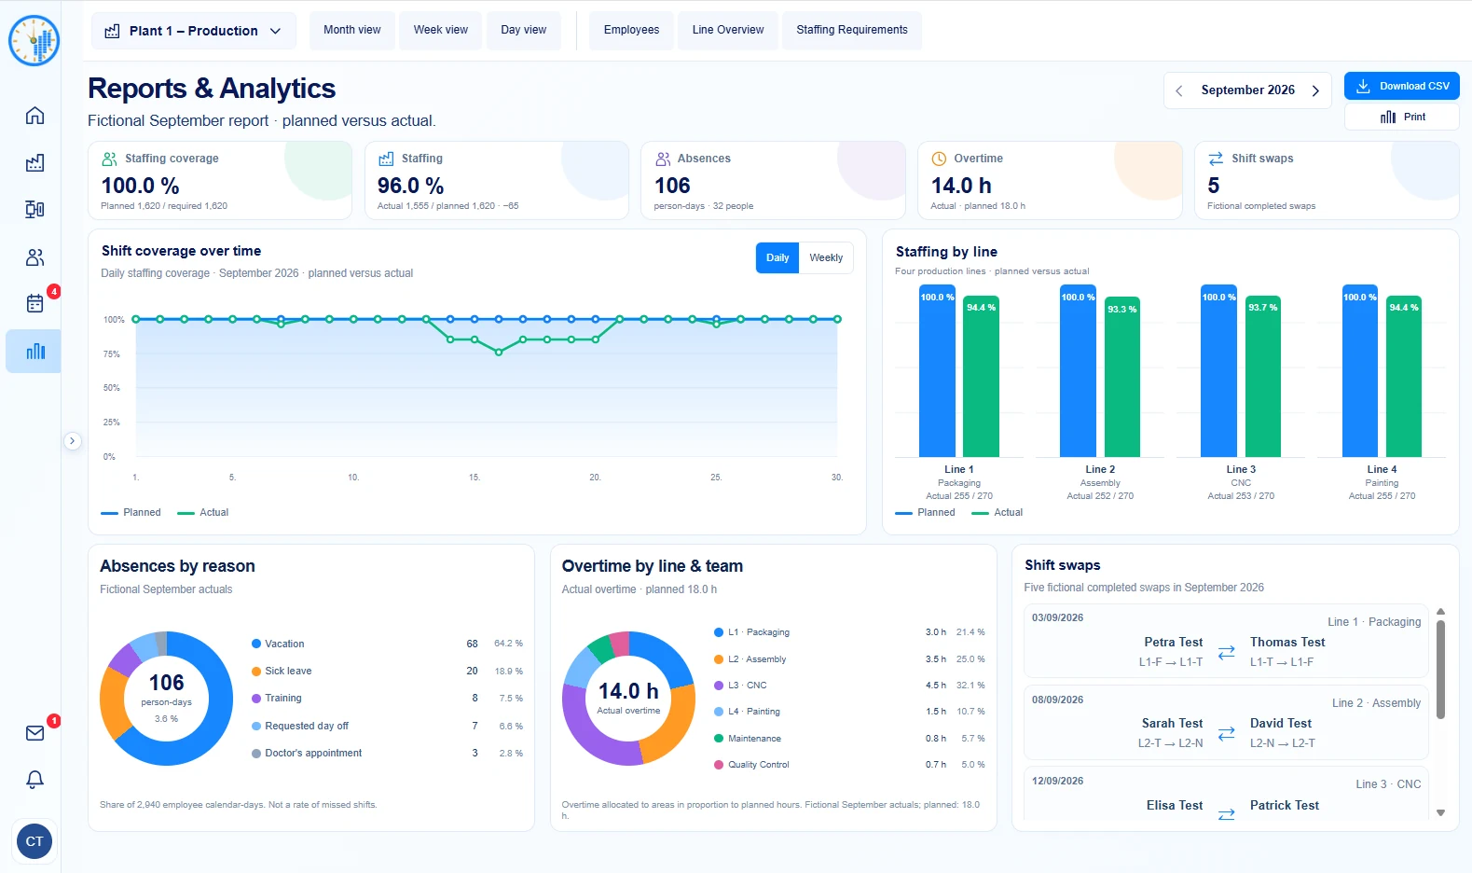Click the Shift swaps arrows icon
This screenshot has height=873, width=1472.
[x=1217, y=159]
